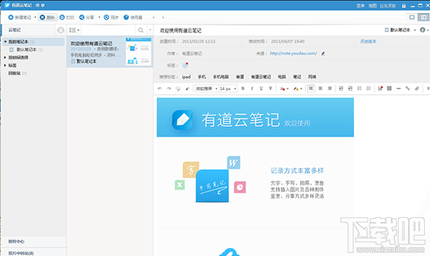Expand the 按时间选择 tree node
This screenshot has width=430, height=256.
tap(5, 57)
